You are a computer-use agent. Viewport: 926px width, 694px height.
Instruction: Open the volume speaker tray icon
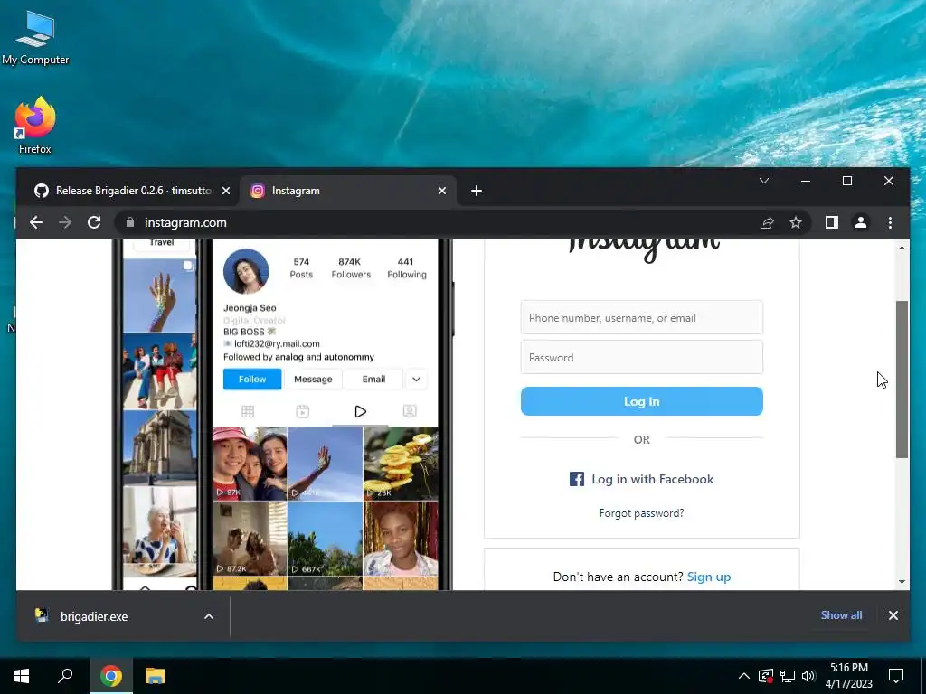click(x=808, y=676)
